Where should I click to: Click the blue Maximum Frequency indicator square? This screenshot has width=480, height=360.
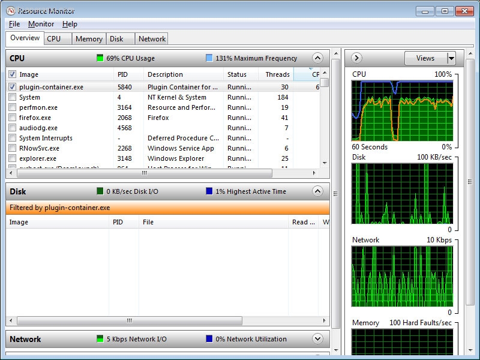(x=209, y=58)
